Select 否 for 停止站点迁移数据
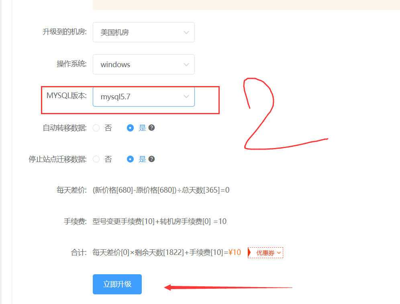Image resolution: width=400 pixels, height=304 pixels. click(96, 159)
